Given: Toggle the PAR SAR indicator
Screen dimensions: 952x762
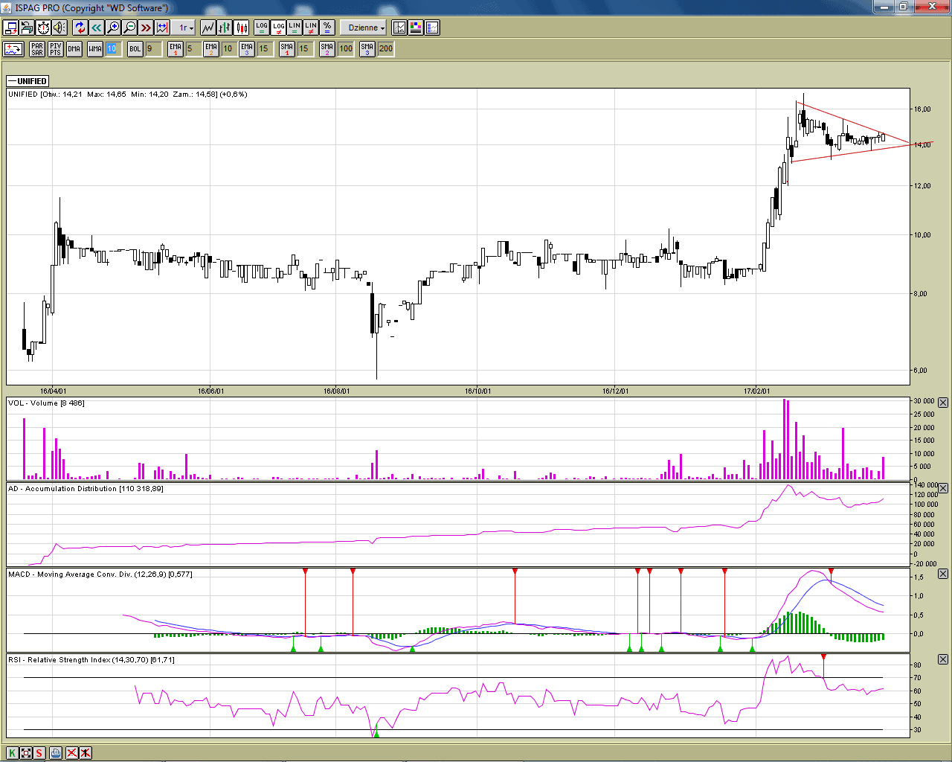Looking at the screenshot, I should pos(37,49).
